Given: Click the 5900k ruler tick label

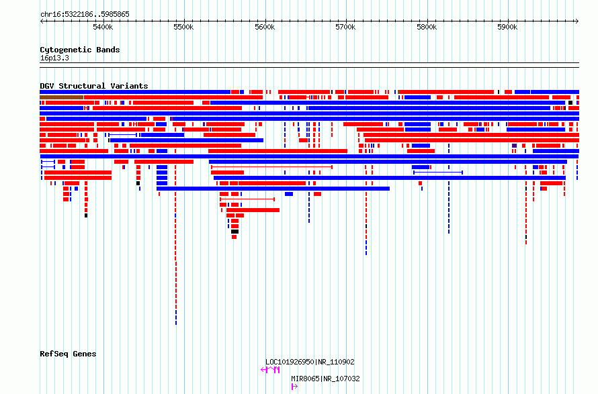Looking at the screenshot, I should point(507,27).
